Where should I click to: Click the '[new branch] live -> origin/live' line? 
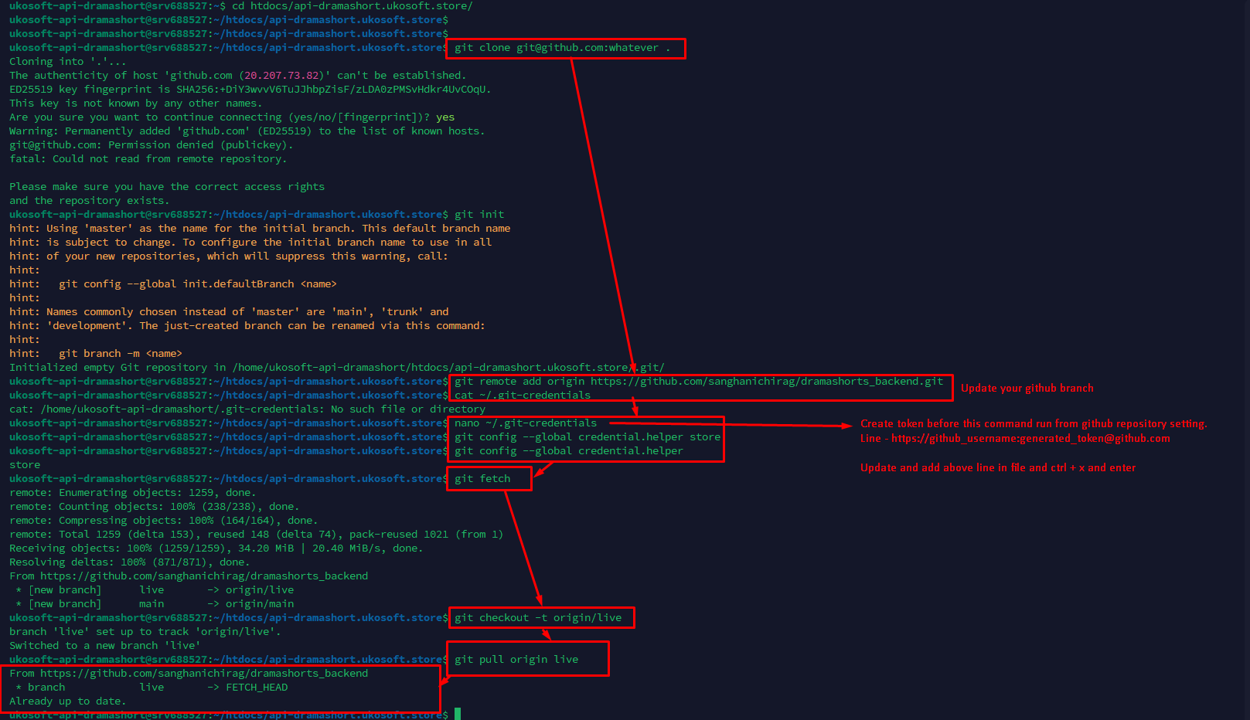155,590
